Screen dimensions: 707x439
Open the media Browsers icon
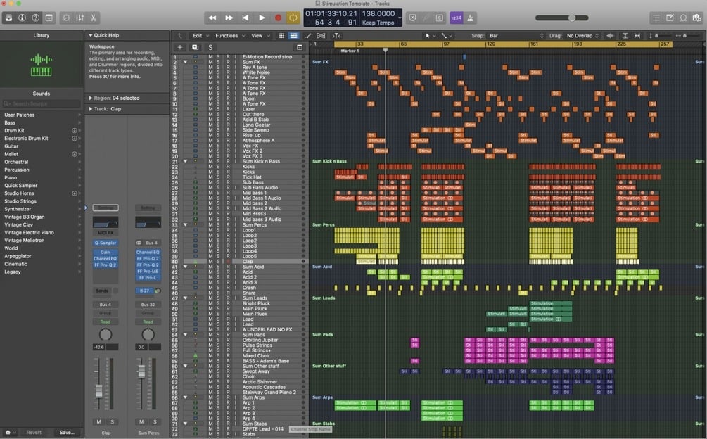697,18
